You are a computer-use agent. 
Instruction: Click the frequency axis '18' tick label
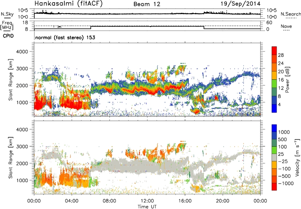[x=25, y=23]
